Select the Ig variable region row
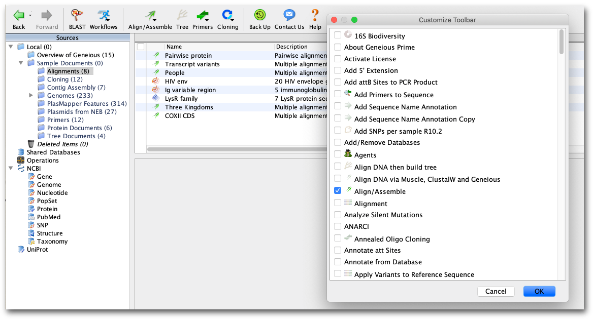The image size is (593, 319). pos(231,90)
